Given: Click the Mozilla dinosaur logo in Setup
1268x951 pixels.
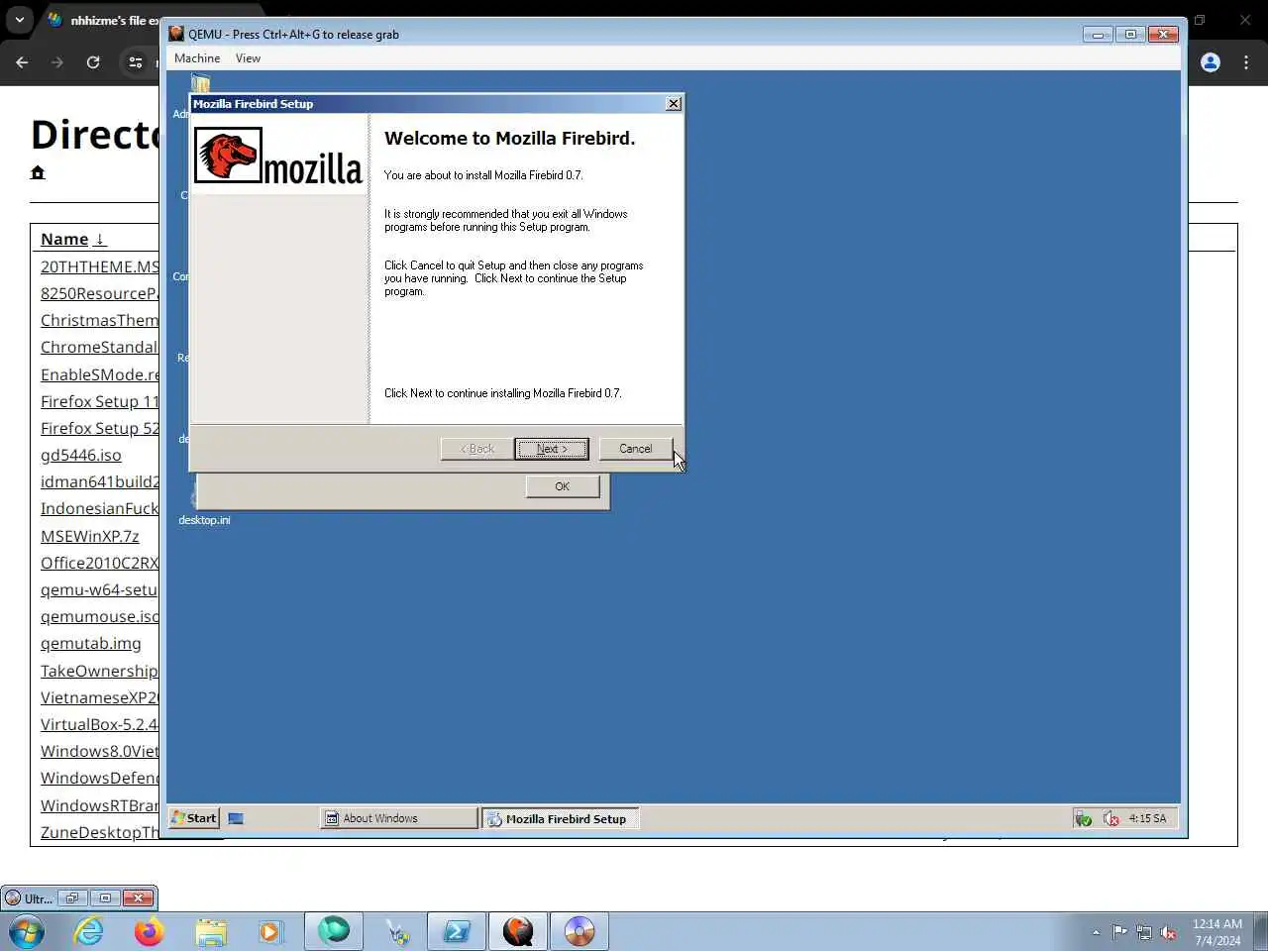Looking at the screenshot, I should (x=228, y=156).
